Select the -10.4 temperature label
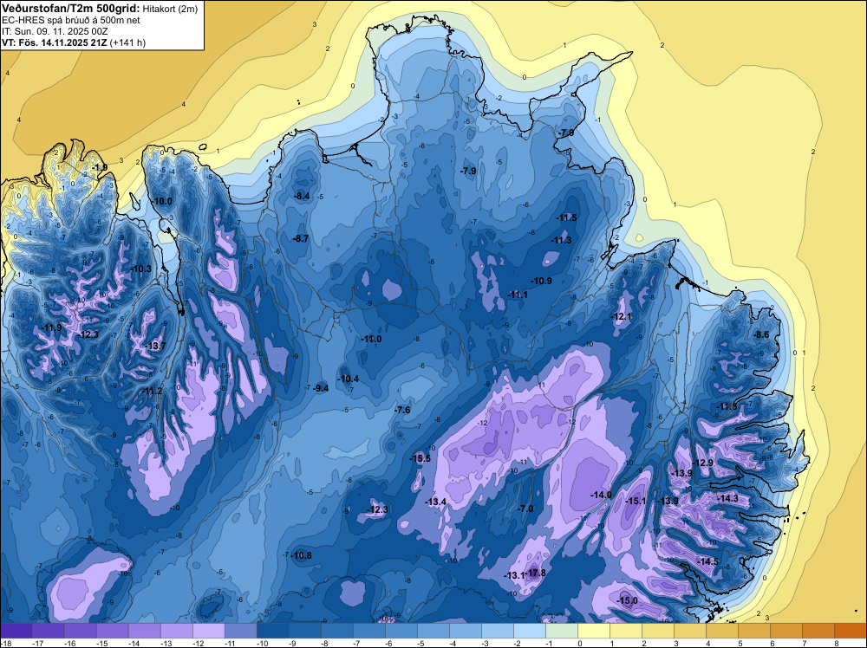 coord(349,379)
